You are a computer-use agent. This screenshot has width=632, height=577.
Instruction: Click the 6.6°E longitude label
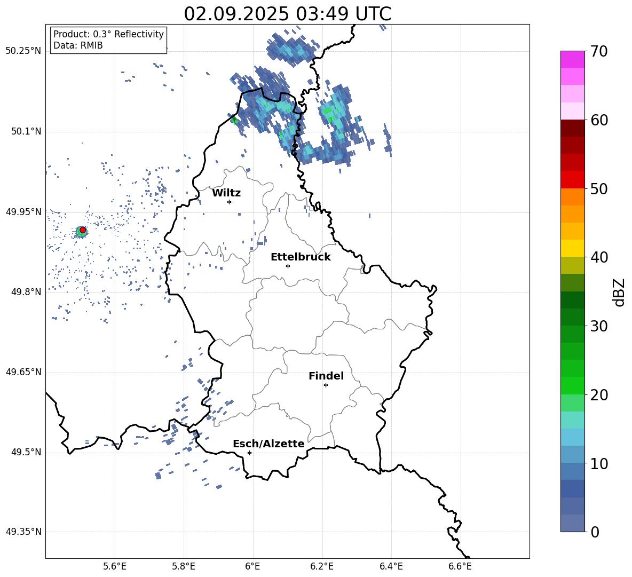pos(460,566)
